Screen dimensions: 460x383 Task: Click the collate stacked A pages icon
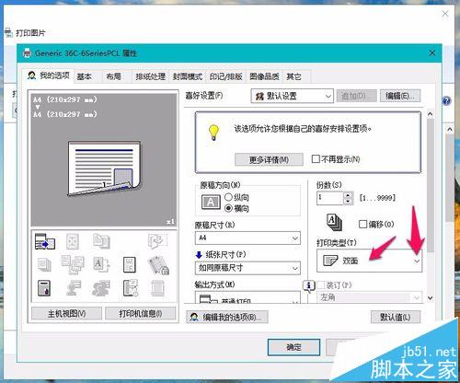pyautogui.click(x=334, y=222)
